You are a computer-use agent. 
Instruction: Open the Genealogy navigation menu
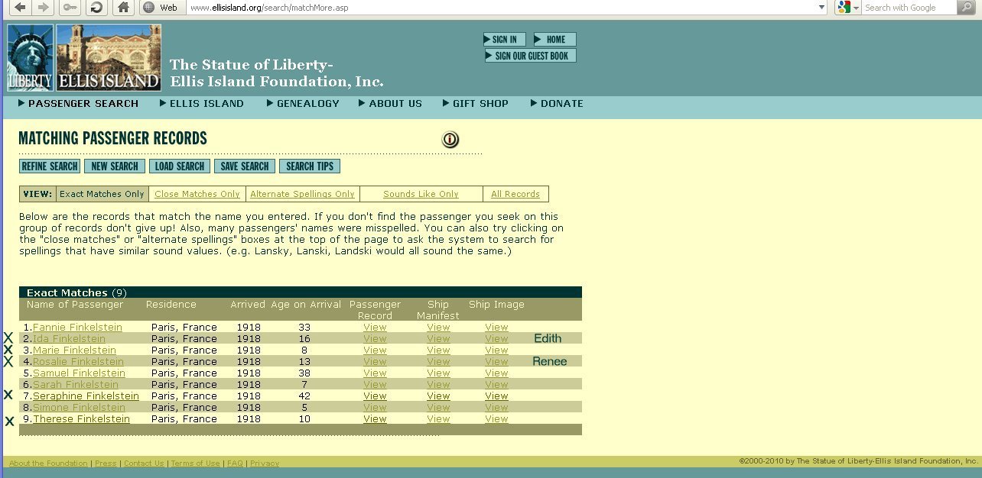(x=303, y=104)
